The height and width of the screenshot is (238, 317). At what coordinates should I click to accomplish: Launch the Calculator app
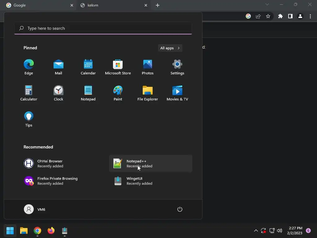click(29, 93)
